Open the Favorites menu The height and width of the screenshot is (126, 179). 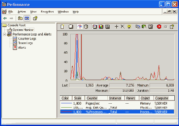[47, 12]
